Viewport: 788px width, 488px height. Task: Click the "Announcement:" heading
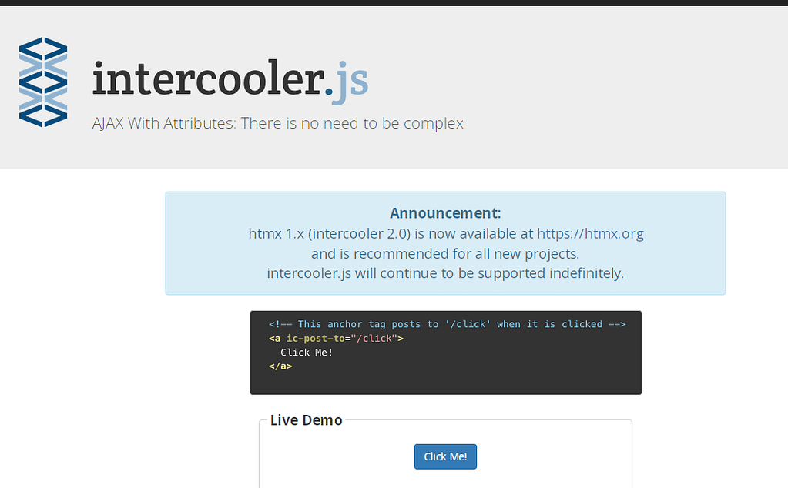point(445,213)
